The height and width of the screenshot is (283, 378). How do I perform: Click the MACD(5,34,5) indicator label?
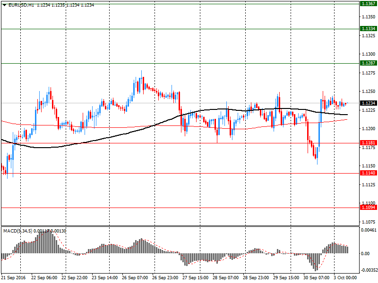click(x=18, y=231)
